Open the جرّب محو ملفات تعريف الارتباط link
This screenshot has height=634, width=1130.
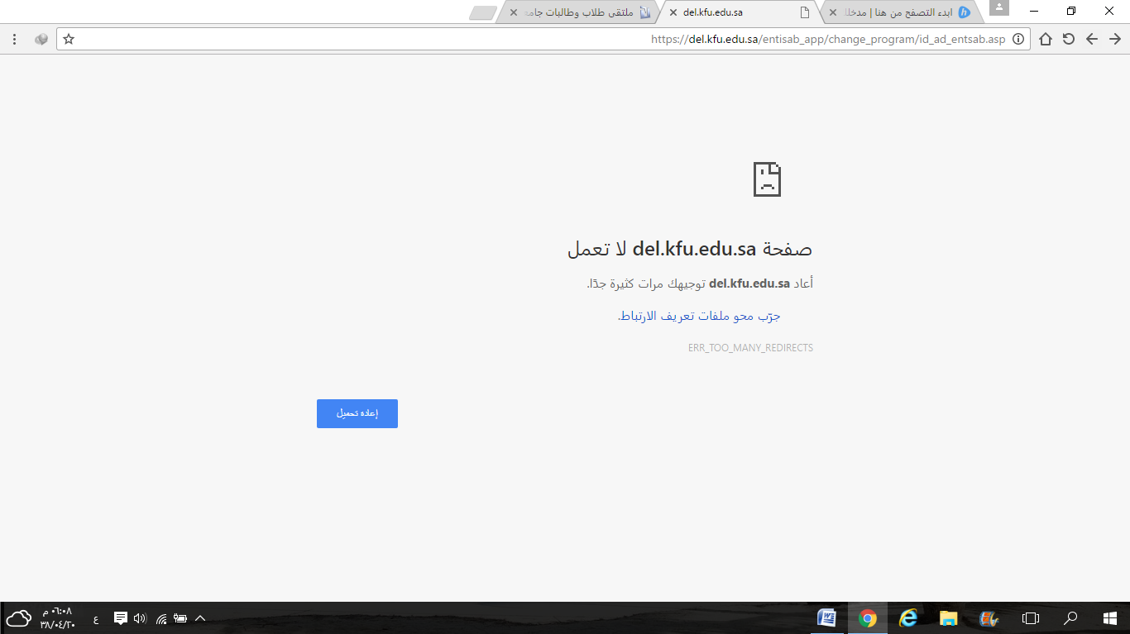[x=700, y=316]
